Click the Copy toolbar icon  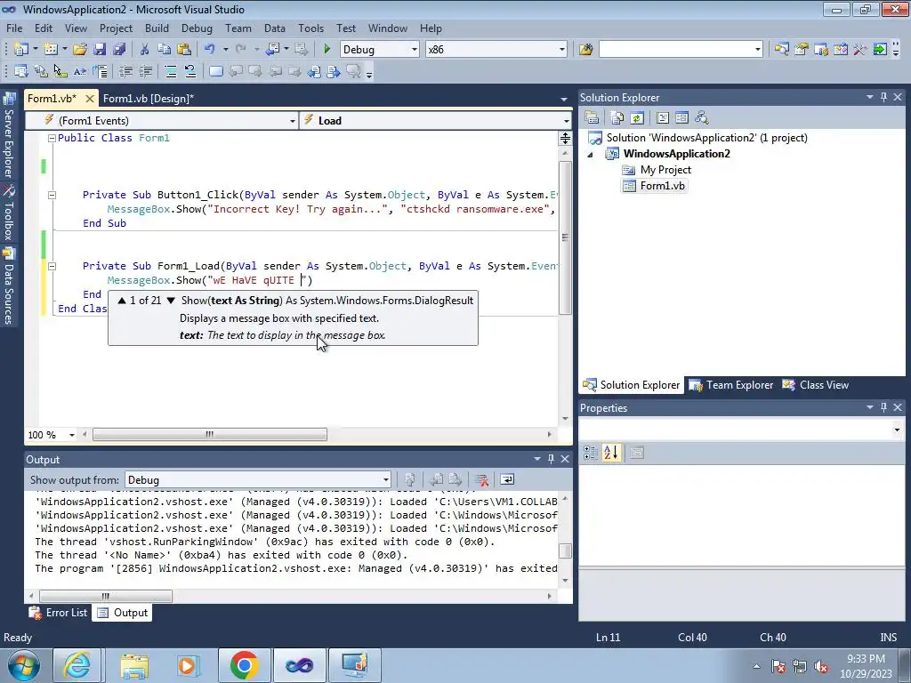click(x=165, y=50)
